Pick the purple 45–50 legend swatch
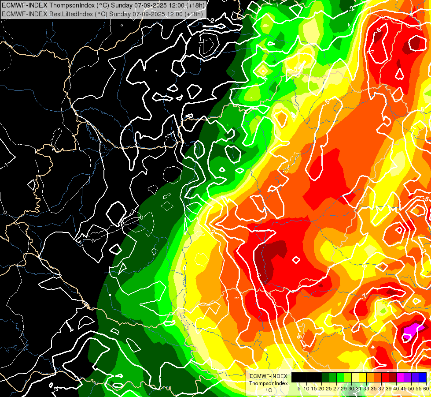 [x=408, y=377]
